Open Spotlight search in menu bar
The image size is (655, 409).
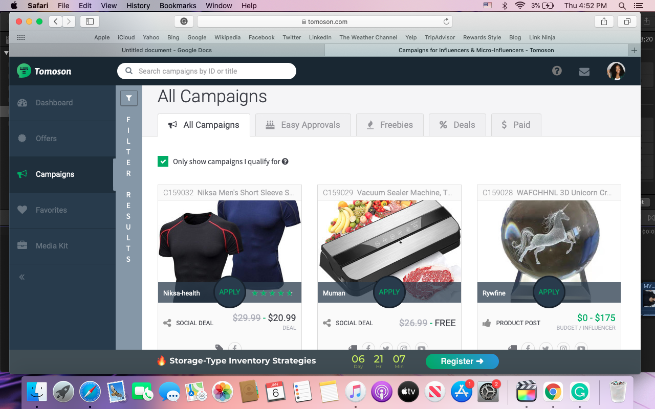[x=622, y=6]
